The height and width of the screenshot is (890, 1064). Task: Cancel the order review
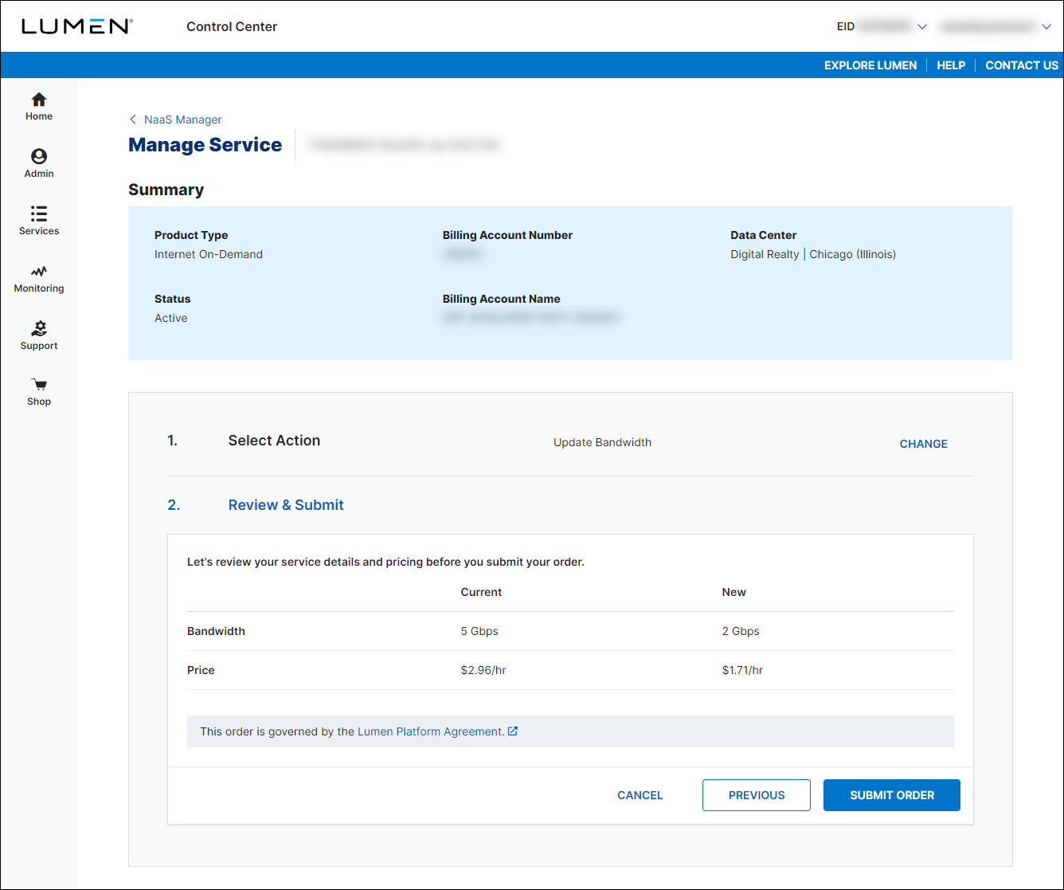click(640, 795)
